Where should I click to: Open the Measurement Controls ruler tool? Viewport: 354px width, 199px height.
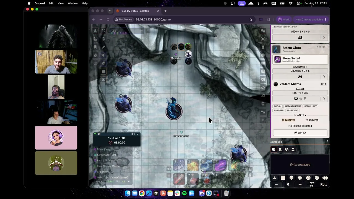95,39
